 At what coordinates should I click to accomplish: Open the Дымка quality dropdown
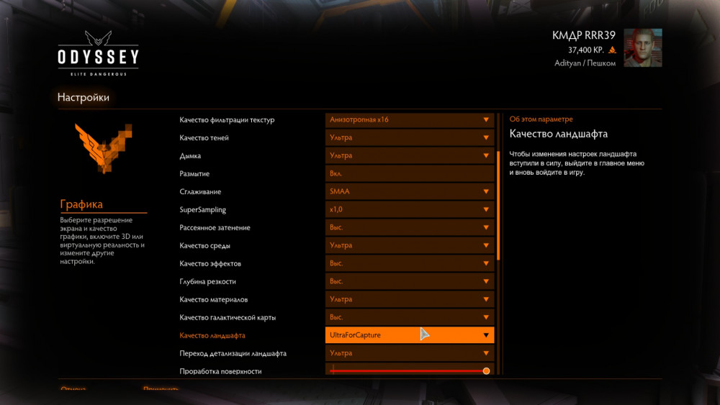(x=410, y=155)
